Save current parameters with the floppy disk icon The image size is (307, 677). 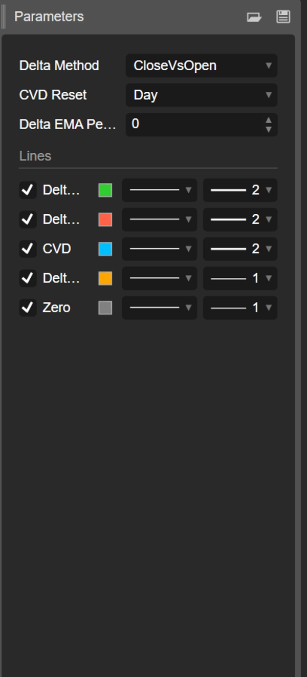(283, 16)
